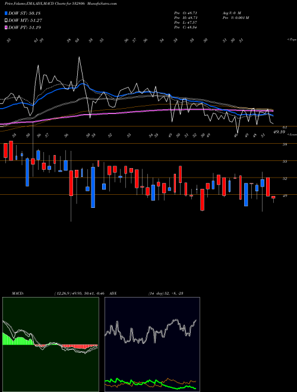Click the MACD (12,26,9) values text
The width and height of the screenshot is (297, 392).
pyautogui.click(x=79, y=293)
